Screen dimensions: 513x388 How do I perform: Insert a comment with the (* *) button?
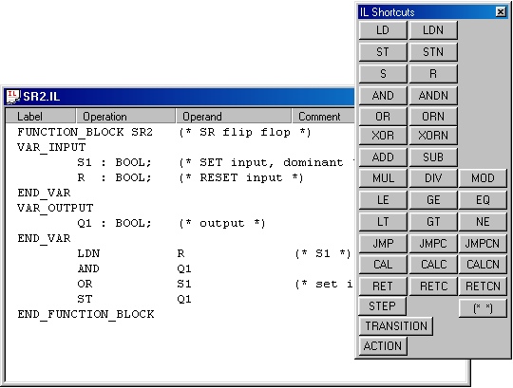[x=483, y=308]
